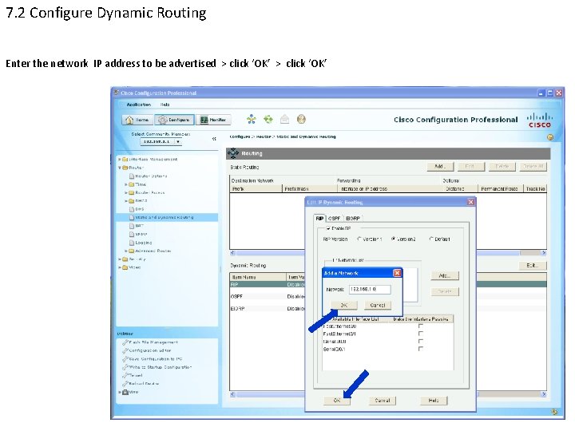Select RIP Version 1 radio button
The width and height of the screenshot is (575, 431).
[x=359, y=239]
